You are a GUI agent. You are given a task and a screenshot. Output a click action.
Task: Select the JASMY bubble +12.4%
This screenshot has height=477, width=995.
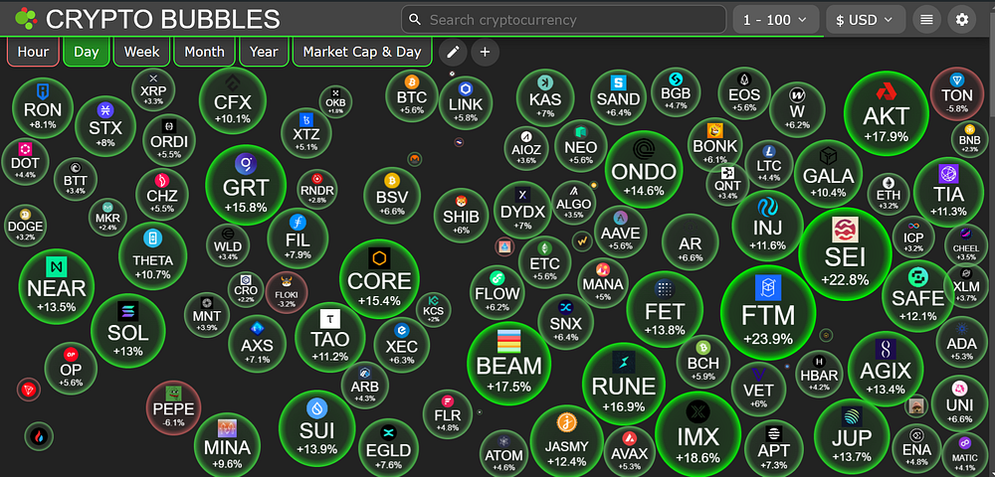point(567,441)
